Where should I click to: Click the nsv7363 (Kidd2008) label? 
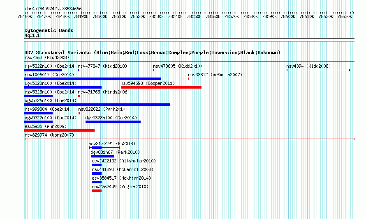47,57
